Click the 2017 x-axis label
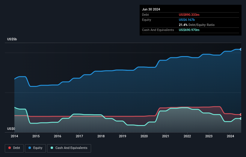The image size is (246, 157). 79,136
